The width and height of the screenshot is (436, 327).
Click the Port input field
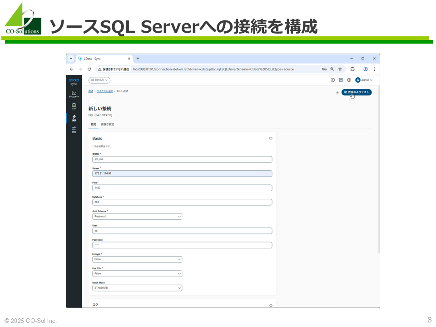coord(182,188)
